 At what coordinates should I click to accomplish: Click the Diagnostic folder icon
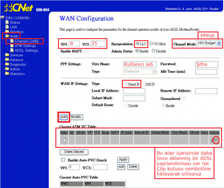click(x=7, y=64)
